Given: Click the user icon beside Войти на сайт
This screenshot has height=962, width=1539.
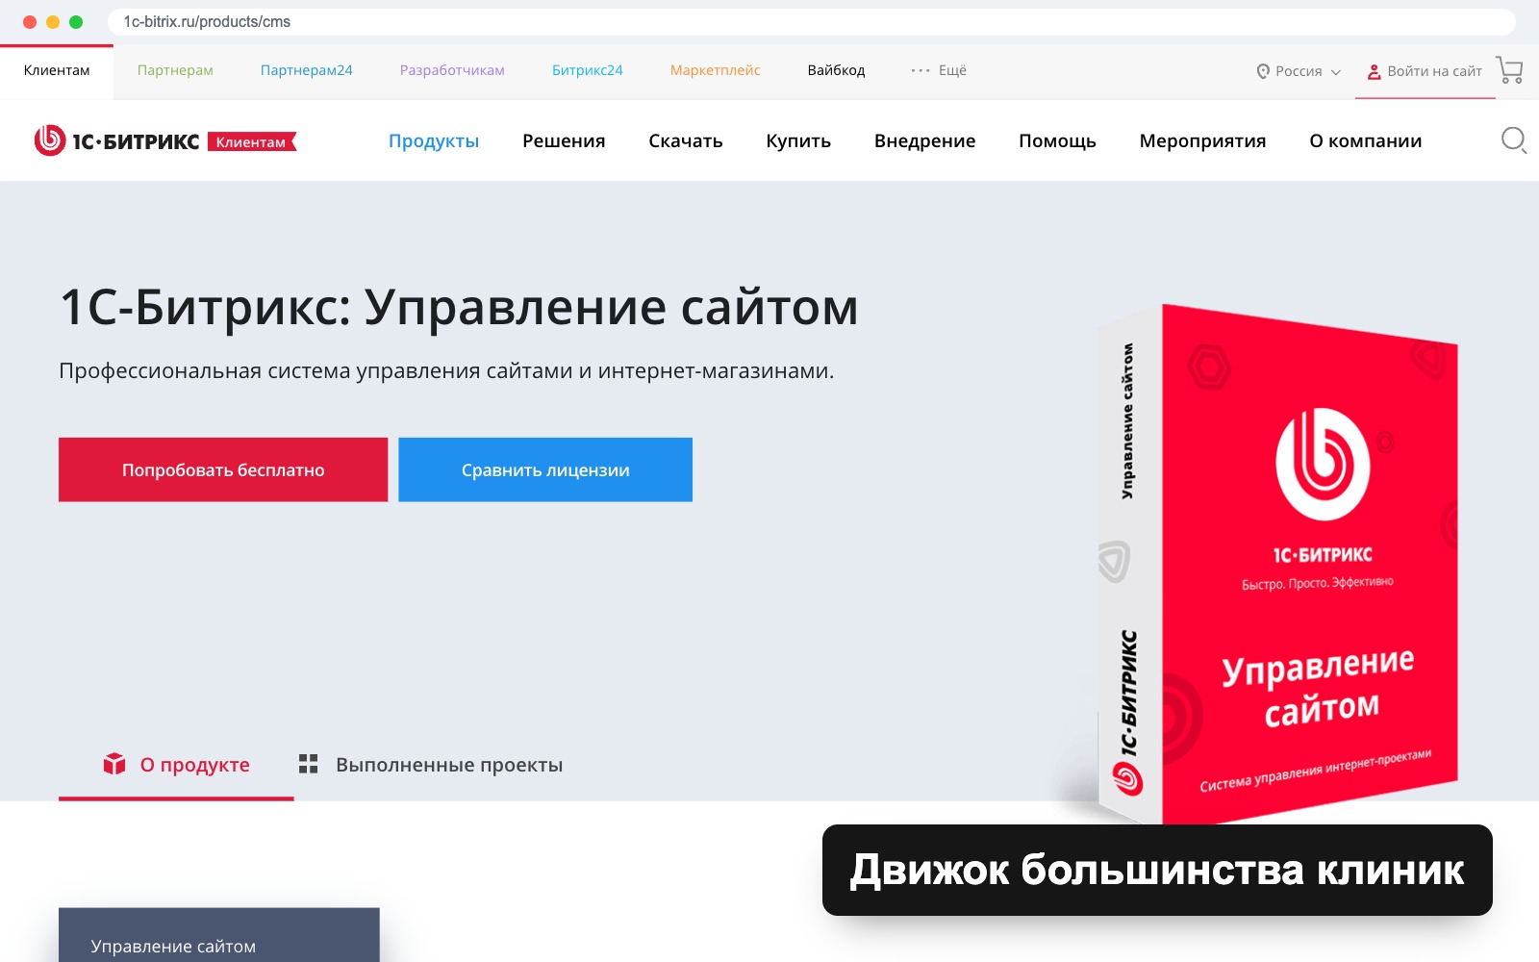Looking at the screenshot, I should tap(1374, 71).
